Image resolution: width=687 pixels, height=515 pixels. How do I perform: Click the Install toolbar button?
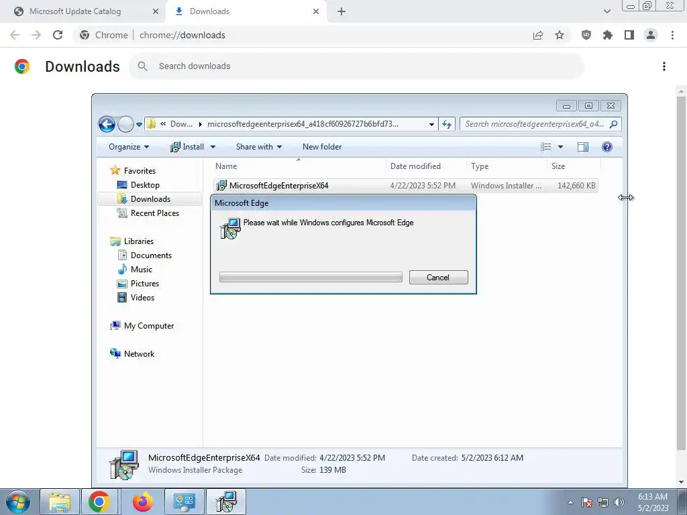188,147
